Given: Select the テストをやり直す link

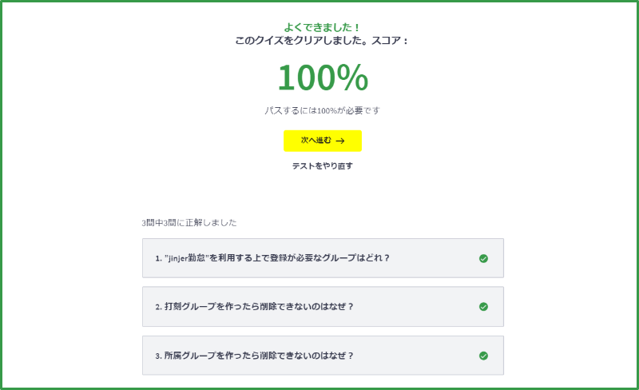Looking at the screenshot, I should (x=323, y=166).
